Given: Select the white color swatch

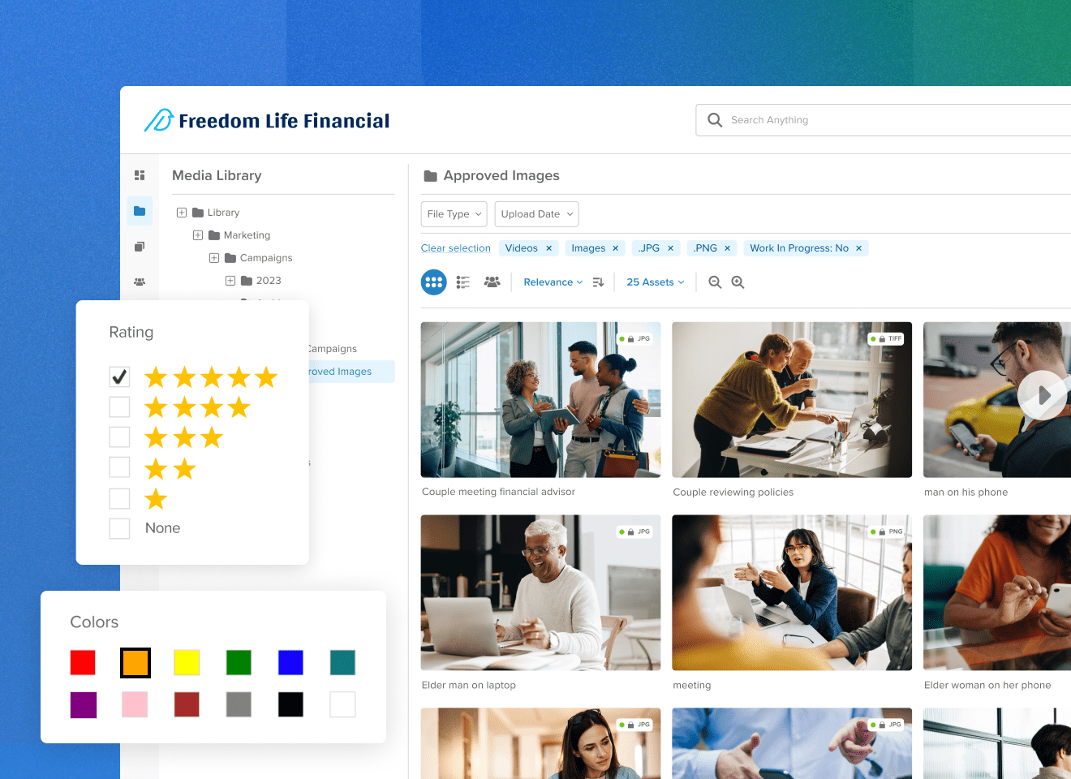Looking at the screenshot, I should [x=342, y=705].
